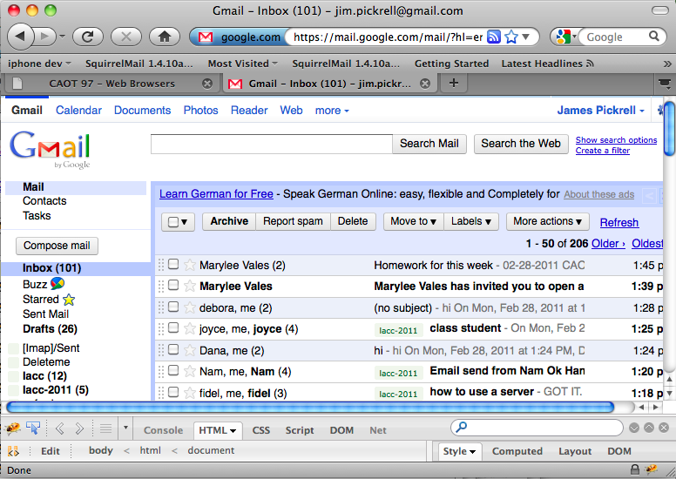The width and height of the screenshot is (676, 479).
Task: Click the Gmail search input field
Action: [272, 144]
